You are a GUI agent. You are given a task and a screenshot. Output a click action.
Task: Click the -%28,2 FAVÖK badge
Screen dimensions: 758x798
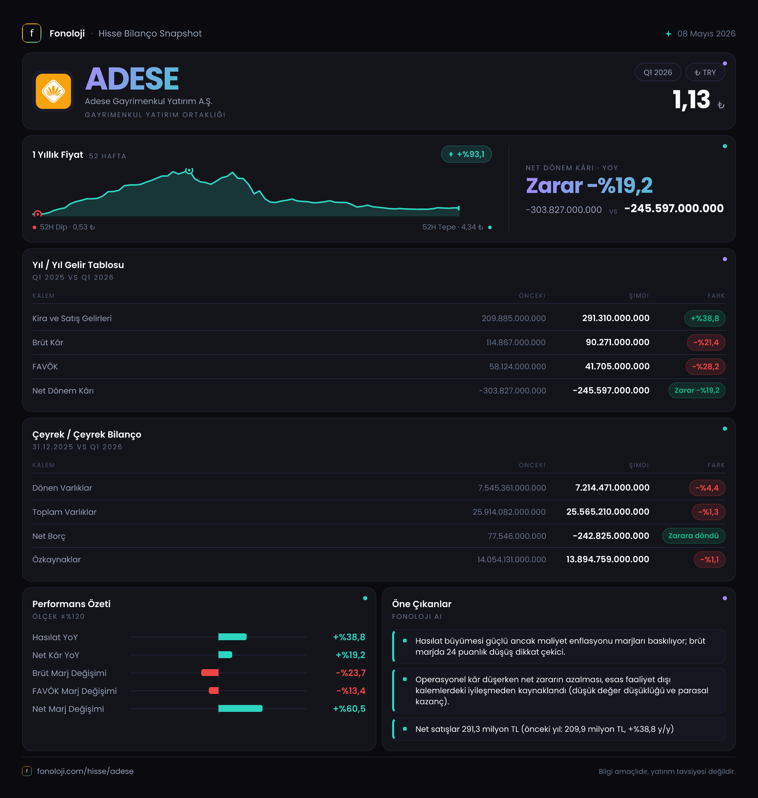coord(705,367)
